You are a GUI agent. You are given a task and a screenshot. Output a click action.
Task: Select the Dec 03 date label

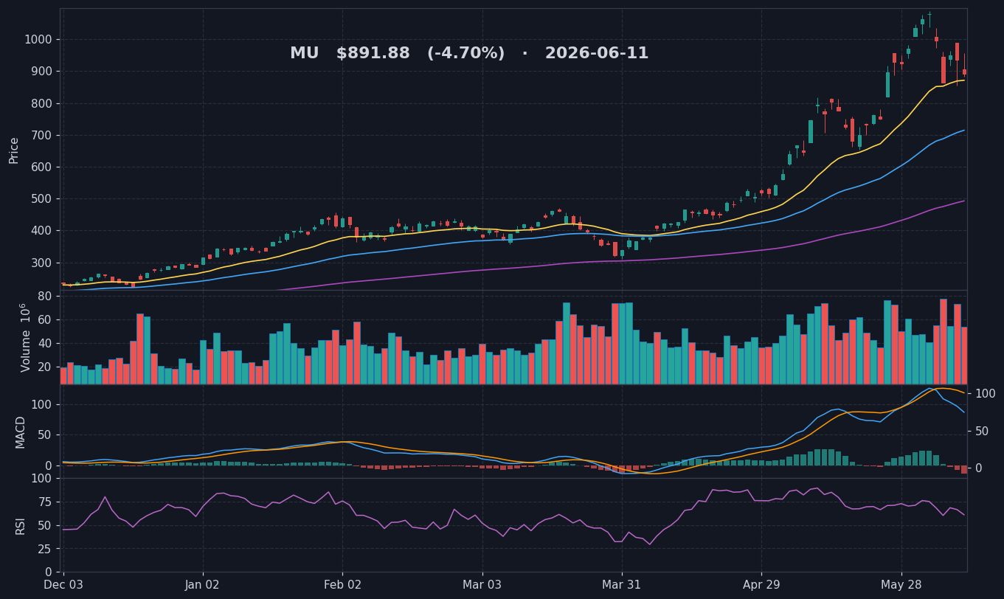click(63, 585)
